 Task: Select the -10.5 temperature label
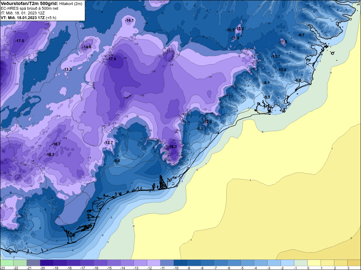pos(230,30)
